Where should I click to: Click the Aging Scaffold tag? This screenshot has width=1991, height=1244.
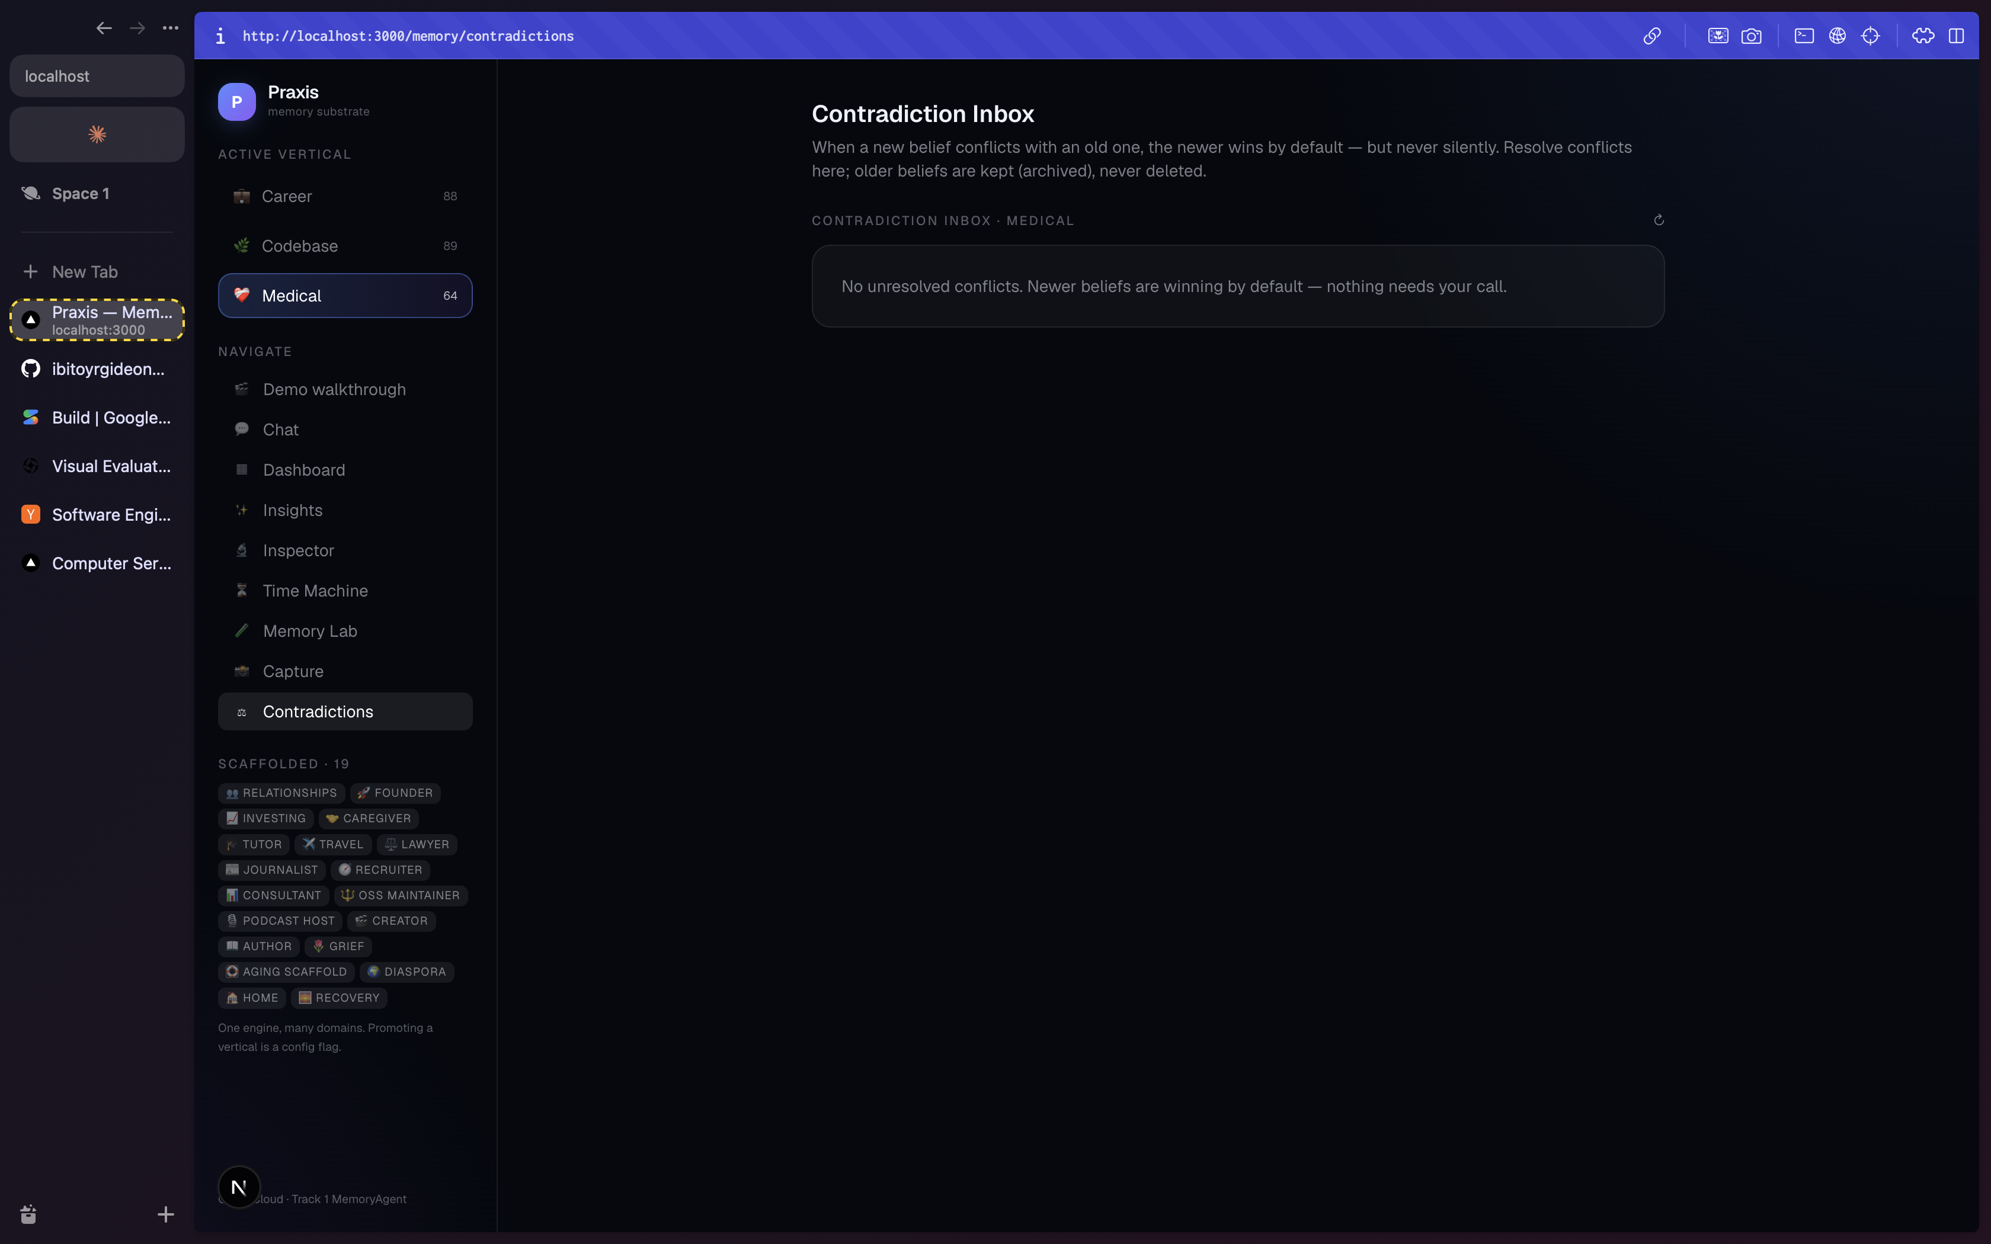click(286, 972)
